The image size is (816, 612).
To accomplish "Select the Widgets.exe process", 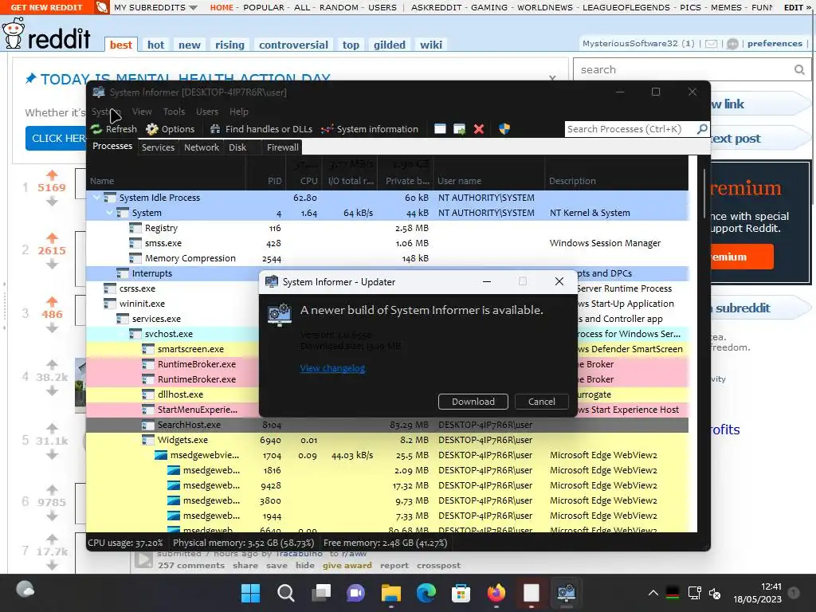I will 387,440.
